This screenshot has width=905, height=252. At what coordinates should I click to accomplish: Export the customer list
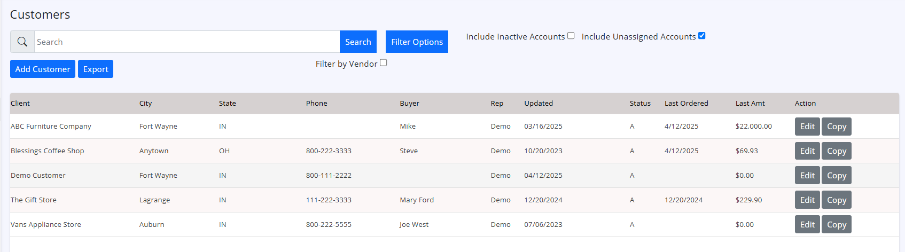click(x=96, y=69)
